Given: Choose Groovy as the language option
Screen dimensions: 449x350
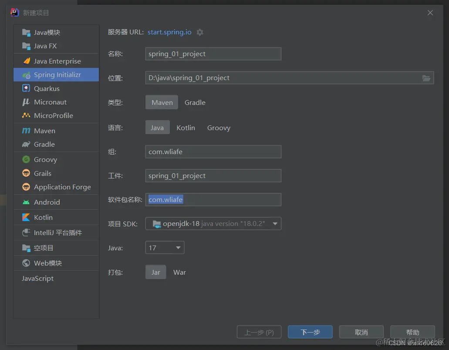Looking at the screenshot, I should [x=219, y=128].
